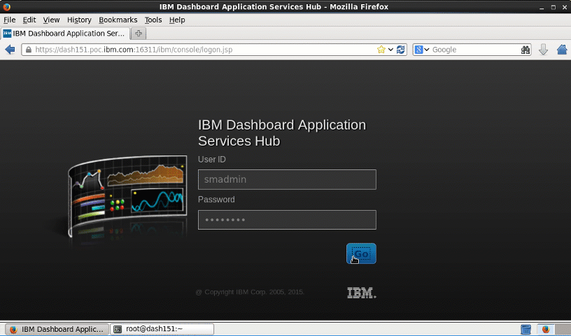The height and width of the screenshot is (336, 571).
Task: Open bookmark dropdown arrow beside the star
Action: coord(390,50)
